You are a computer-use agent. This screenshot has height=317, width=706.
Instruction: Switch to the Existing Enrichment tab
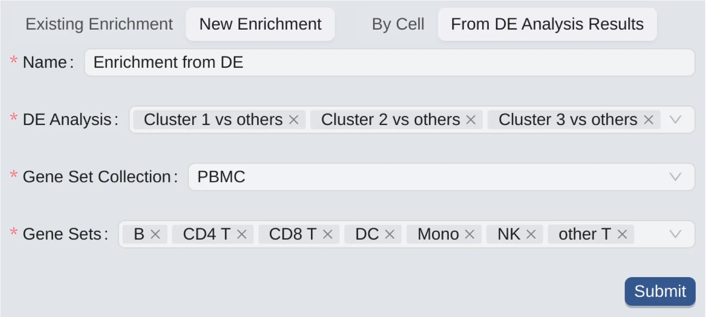click(x=99, y=24)
